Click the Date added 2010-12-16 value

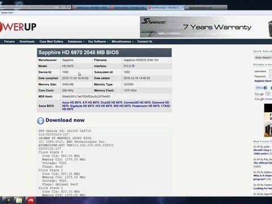click(137, 78)
